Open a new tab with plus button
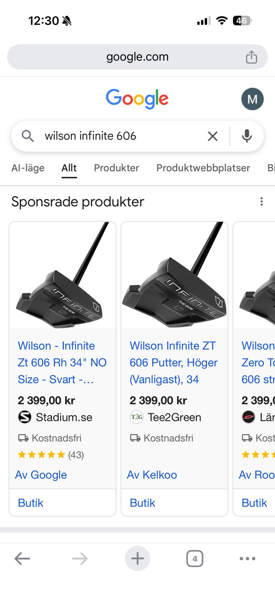 tap(137, 559)
